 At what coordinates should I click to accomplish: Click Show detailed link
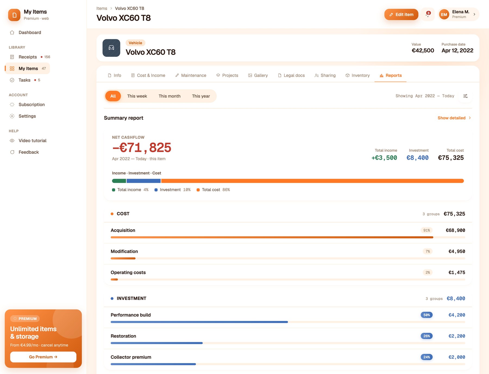click(x=454, y=118)
